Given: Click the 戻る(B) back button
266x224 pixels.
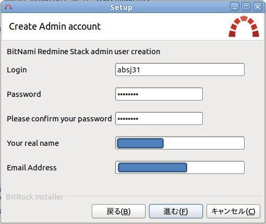Looking at the screenshot, I should [118, 211].
